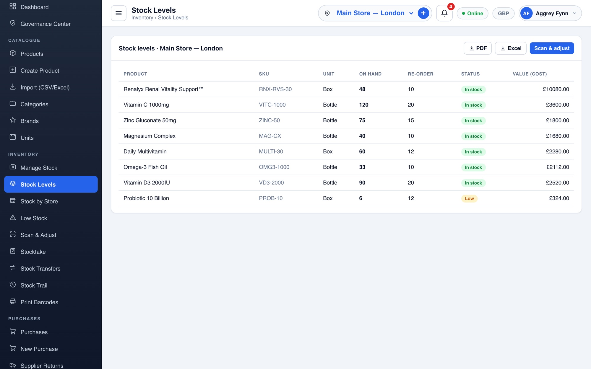The height and width of the screenshot is (369, 591).
Task: Open Stock Trail history icon
Action: pos(13,285)
